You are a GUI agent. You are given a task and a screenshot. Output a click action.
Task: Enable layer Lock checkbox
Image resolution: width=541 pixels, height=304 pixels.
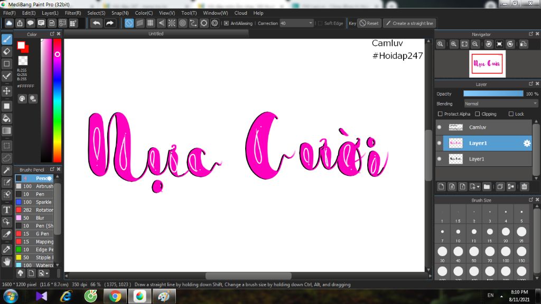511,114
